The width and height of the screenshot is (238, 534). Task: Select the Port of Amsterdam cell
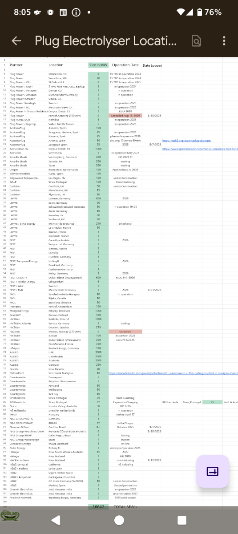(x=61, y=307)
